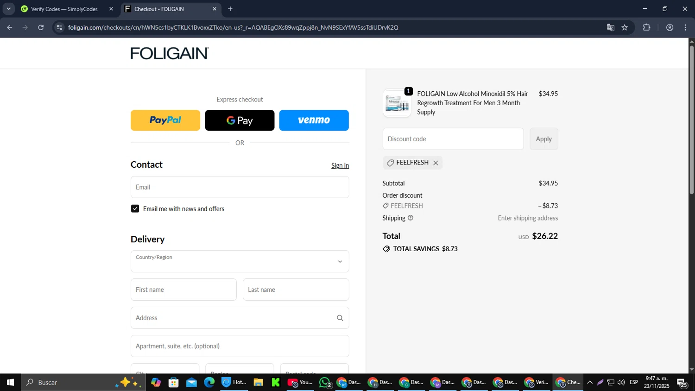Focus the Last name field
Image resolution: width=695 pixels, height=391 pixels.
coord(296,290)
